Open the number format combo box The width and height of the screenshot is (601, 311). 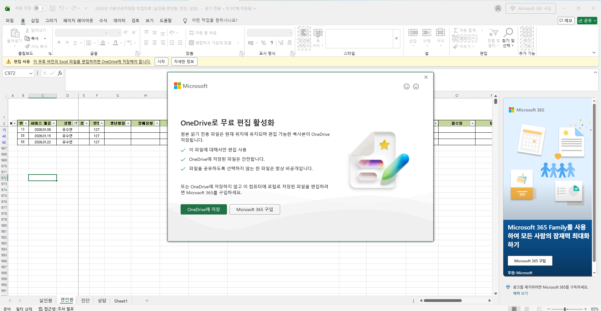270,33
